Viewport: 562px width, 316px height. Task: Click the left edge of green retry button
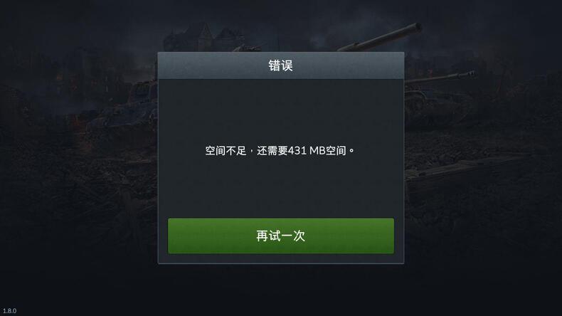click(x=172, y=236)
